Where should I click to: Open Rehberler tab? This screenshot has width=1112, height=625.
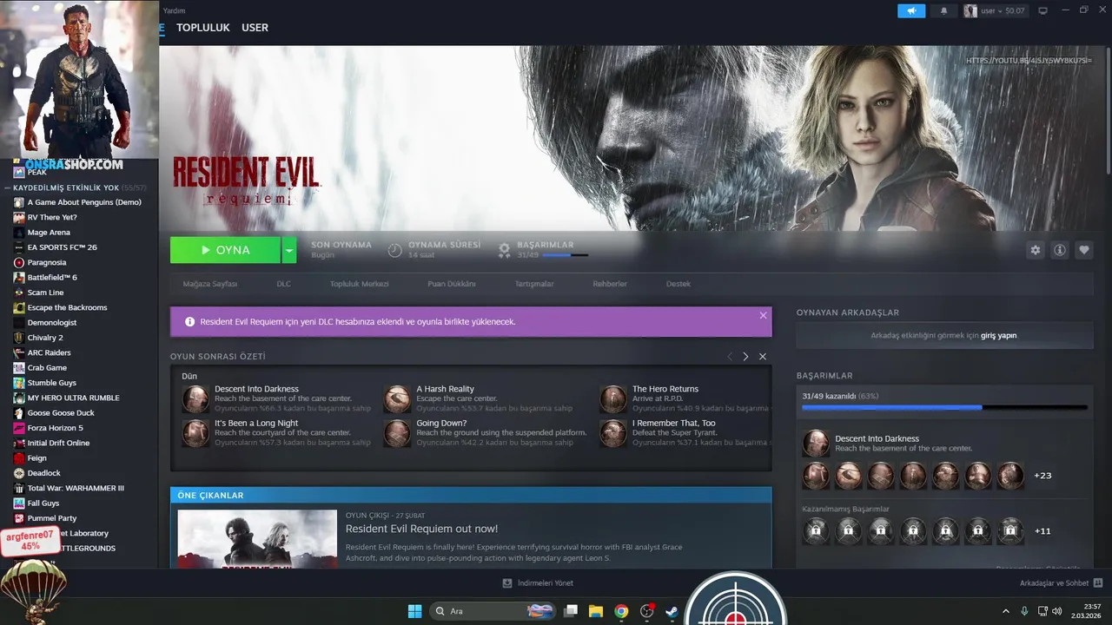coord(610,284)
